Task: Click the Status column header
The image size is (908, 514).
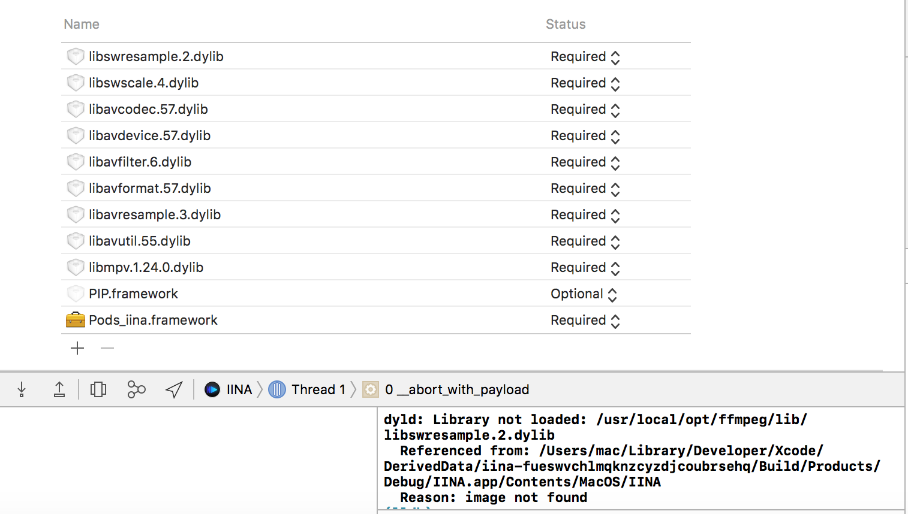Action: (x=566, y=24)
